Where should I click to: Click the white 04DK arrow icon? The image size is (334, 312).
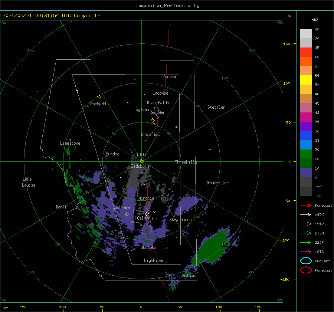coord(306,214)
